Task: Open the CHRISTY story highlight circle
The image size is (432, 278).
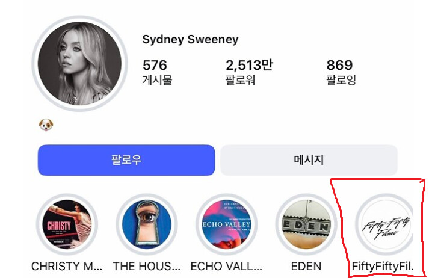Action: coord(67,224)
